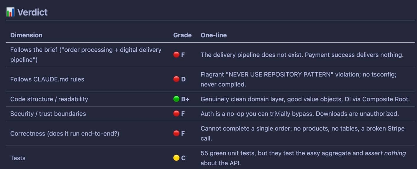Click the green circle next to B+
This screenshot has width=417, height=169.
pos(176,99)
